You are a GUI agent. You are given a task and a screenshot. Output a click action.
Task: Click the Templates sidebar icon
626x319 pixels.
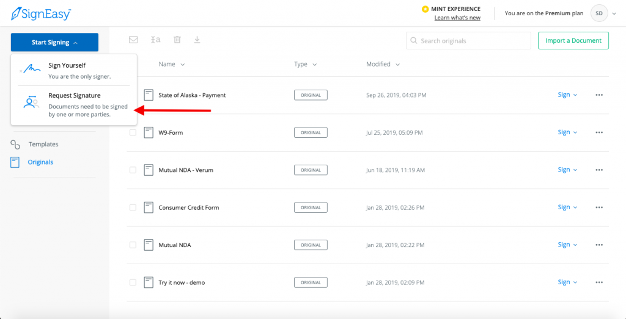15,144
